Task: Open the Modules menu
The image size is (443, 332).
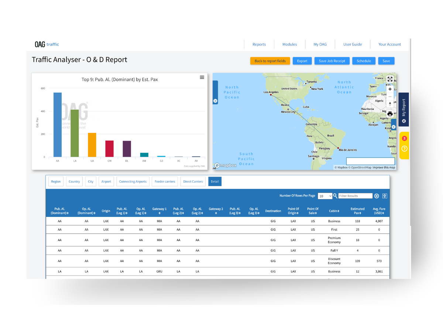Action: click(x=289, y=44)
